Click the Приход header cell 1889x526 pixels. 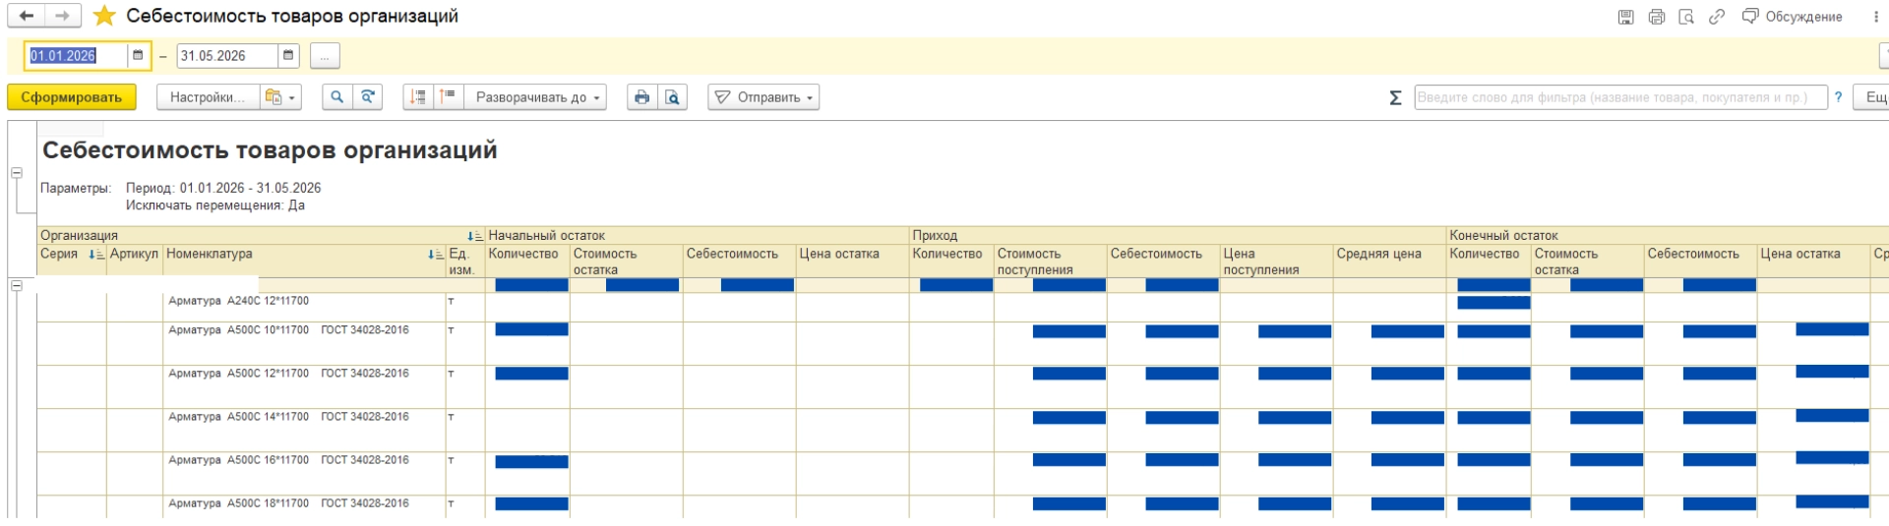(x=1178, y=236)
